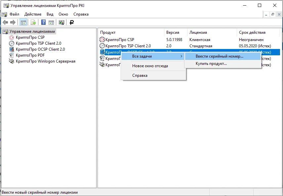Screen dimensions: 283x196
Task: Click the Back arrow toolbar icon
Action: pyautogui.click(x=5, y=23)
